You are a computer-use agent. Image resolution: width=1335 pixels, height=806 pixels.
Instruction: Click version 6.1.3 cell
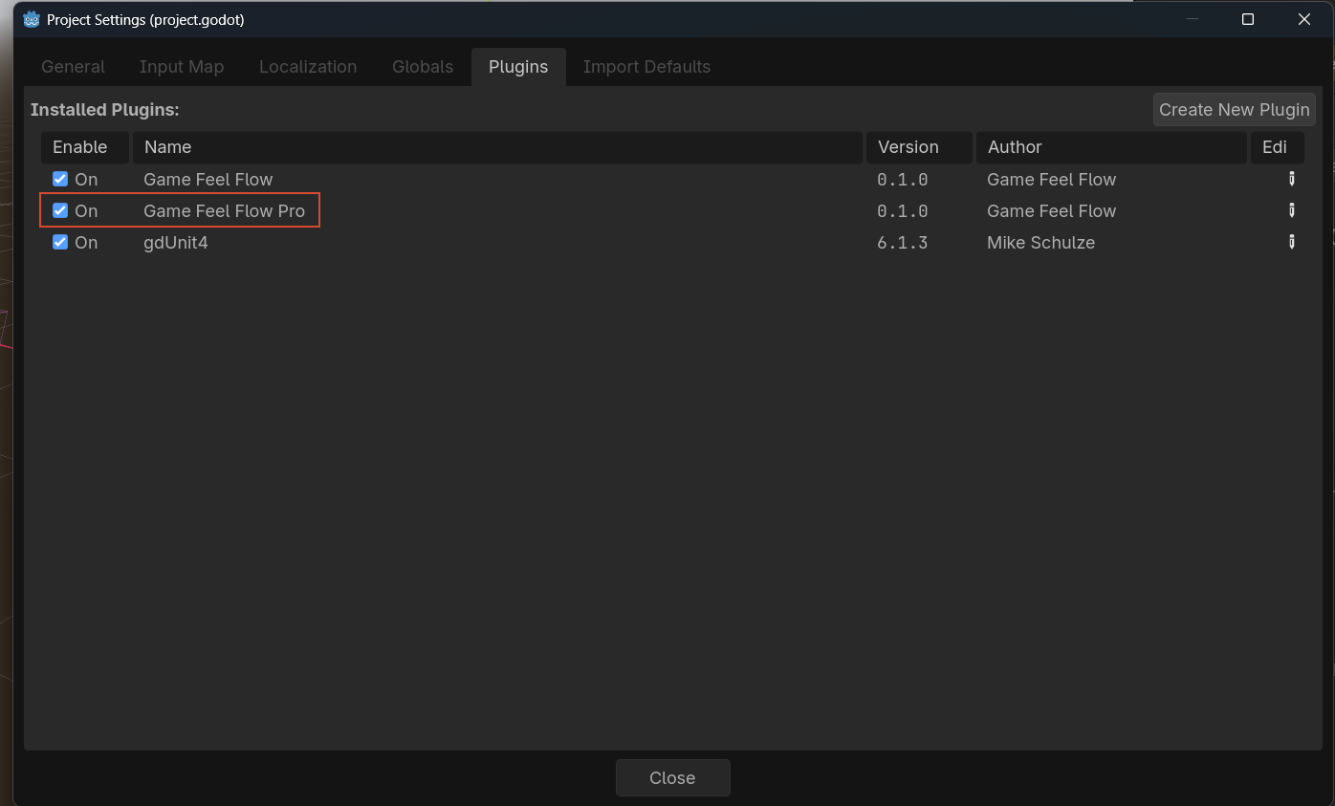coord(903,242)
